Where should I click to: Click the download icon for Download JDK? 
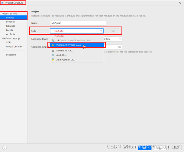pyautogui.click(x=53, y=51)
